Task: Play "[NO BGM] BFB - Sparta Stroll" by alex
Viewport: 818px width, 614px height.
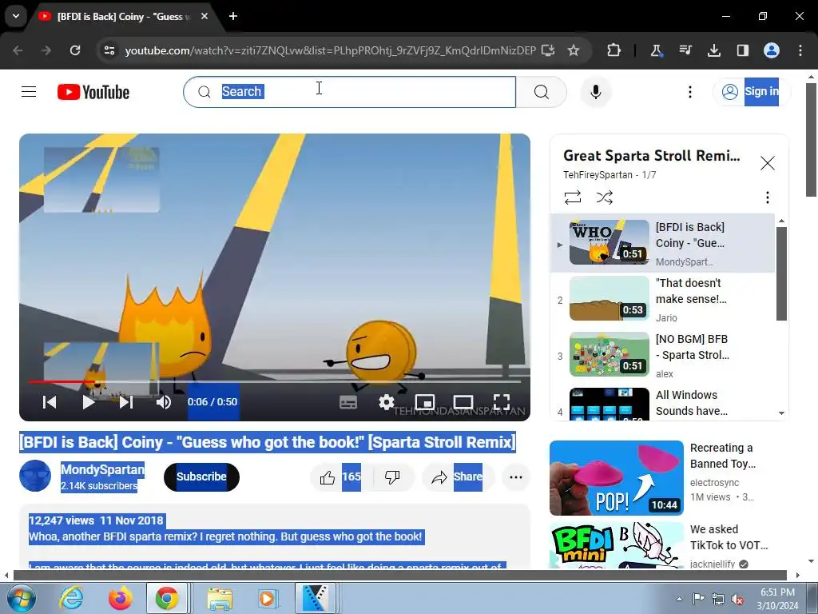Action: [x=662, y=356]
